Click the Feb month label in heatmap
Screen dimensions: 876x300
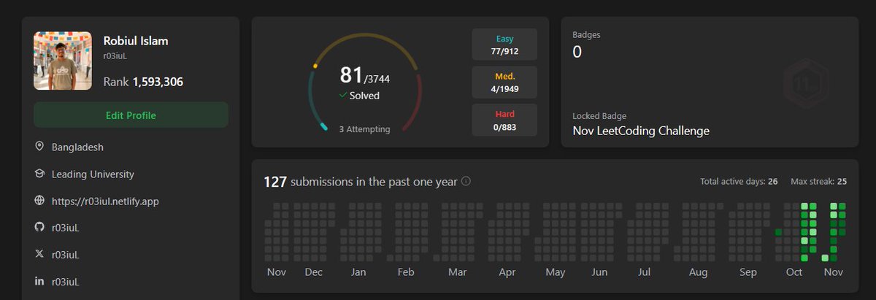(406, 272)
